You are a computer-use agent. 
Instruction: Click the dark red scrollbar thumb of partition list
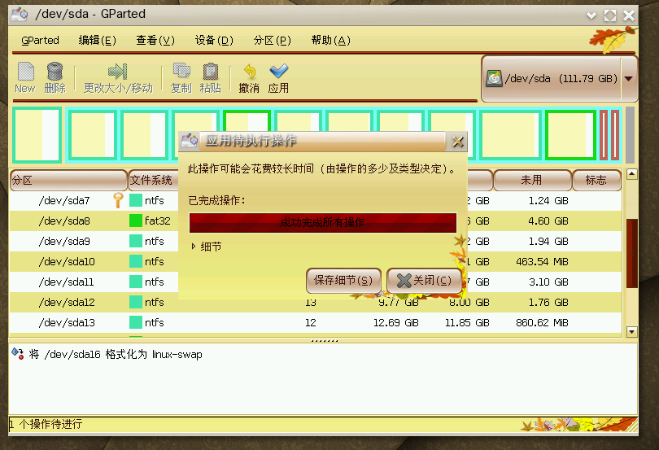[631, 253]
